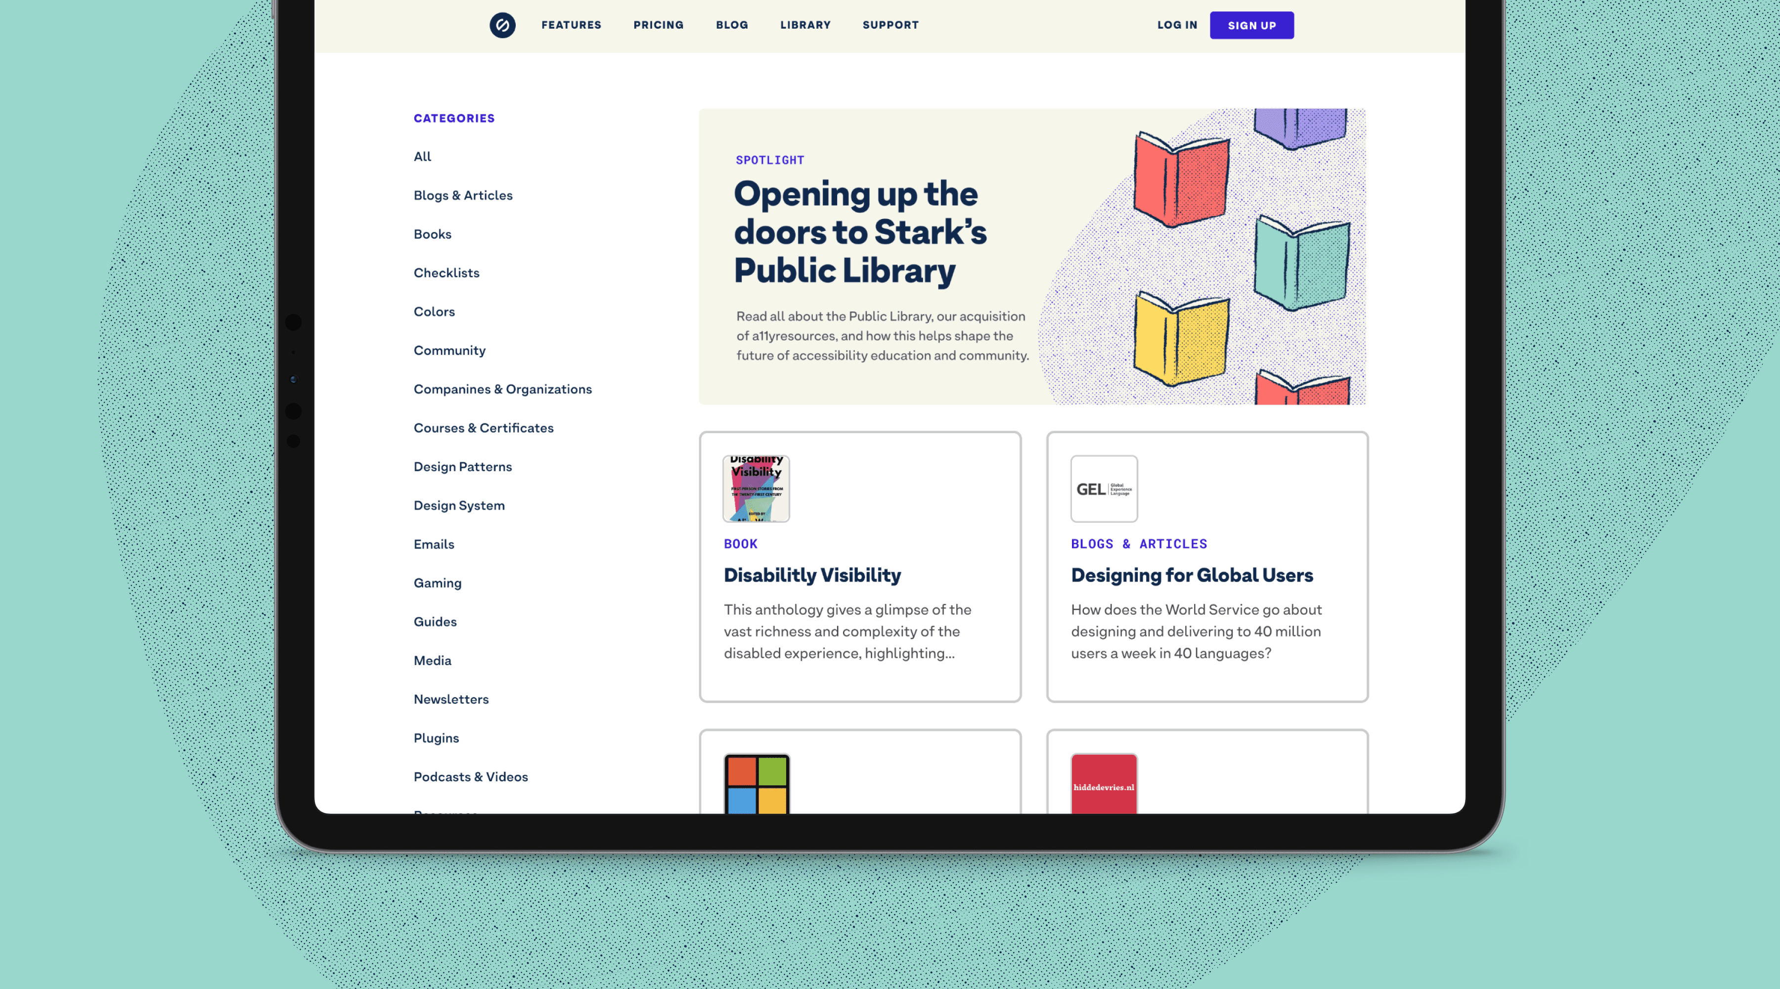
Task: Select the Checklists category filter
Action: (x=445, y=271)
